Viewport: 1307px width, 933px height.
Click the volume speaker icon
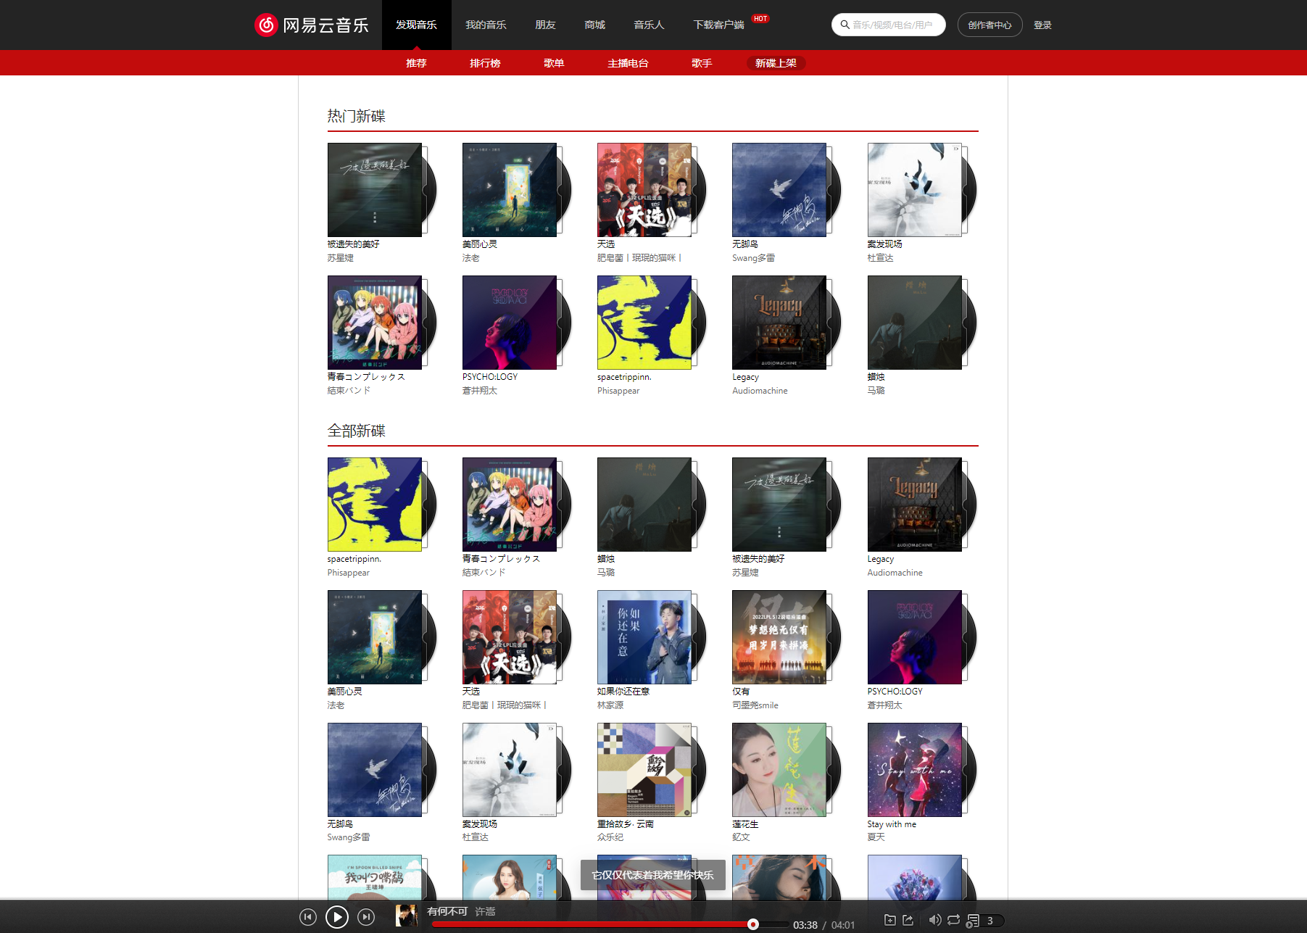coord(935,920)
